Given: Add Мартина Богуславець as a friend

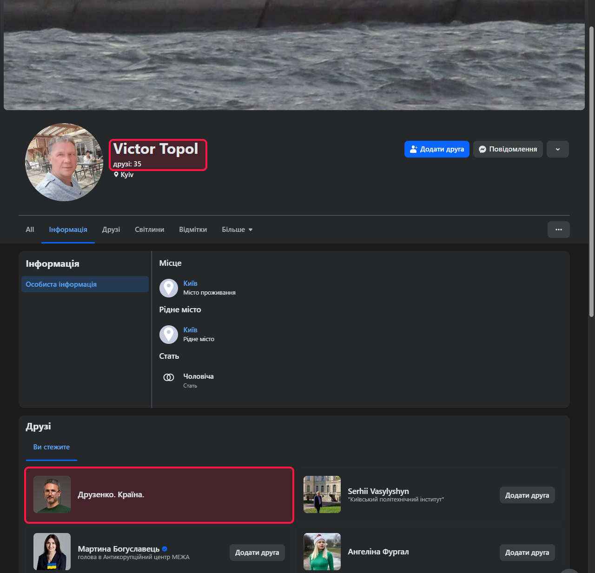Looking at the screenshot, I should pos(257,553).
